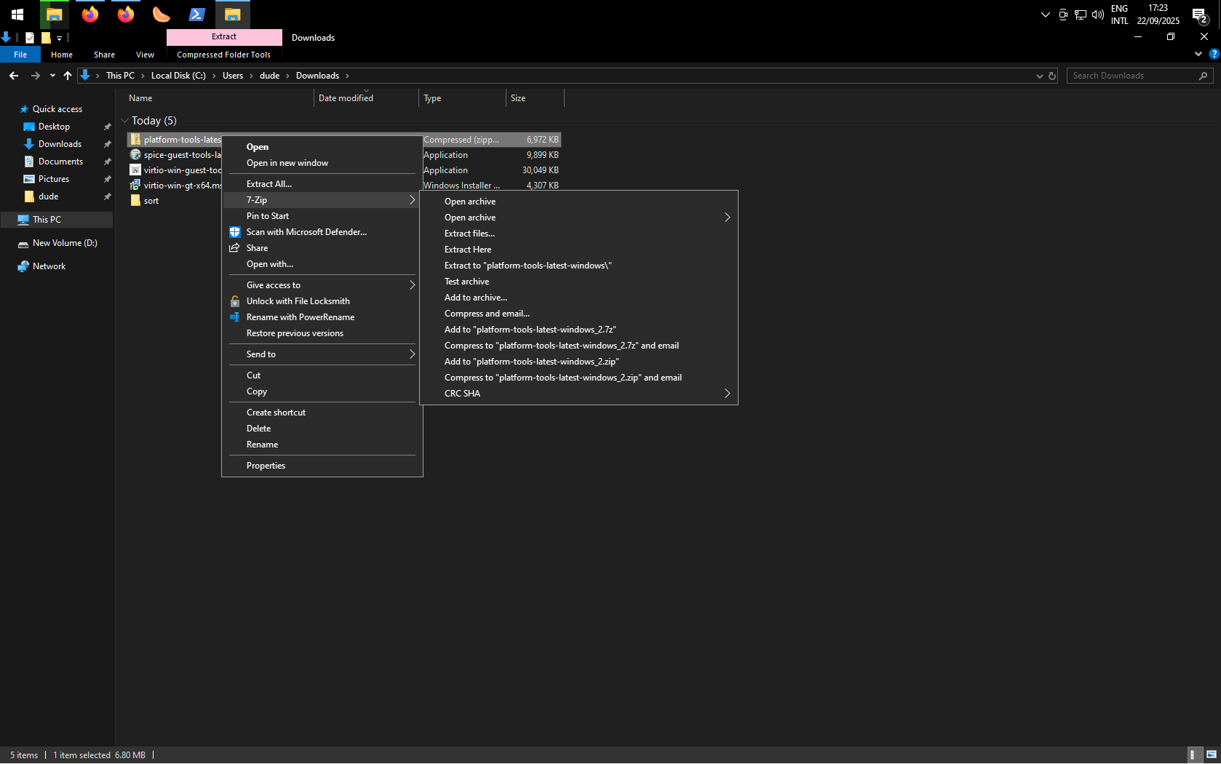Select Properties in the context menu
1221x764 pixels.
pyautogui.click(x=266, y=466)
